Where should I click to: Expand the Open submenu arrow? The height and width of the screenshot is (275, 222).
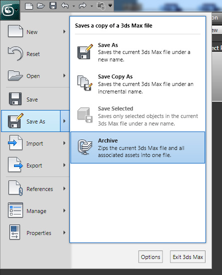(x=64, y=75)
